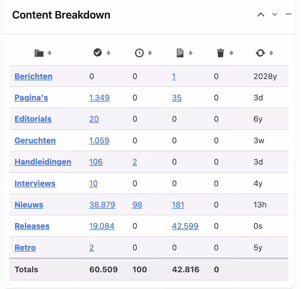The width and height of the screenshot is (301, 289).
Task: Open the 38.879 published Nieuws link
Action: (x=102, y=205)
